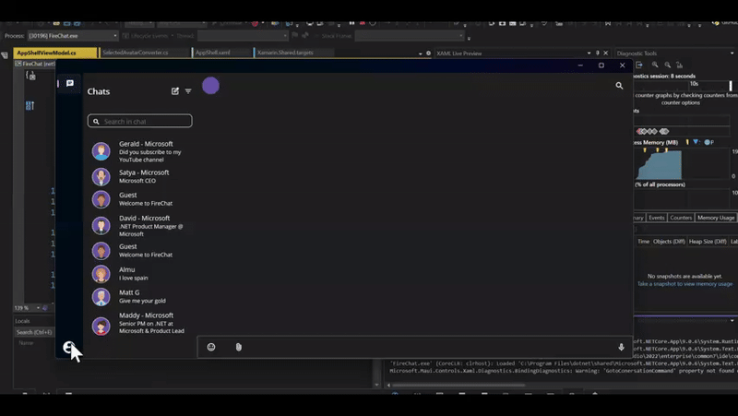Click the Locals panel title

[x=22, y=321]
